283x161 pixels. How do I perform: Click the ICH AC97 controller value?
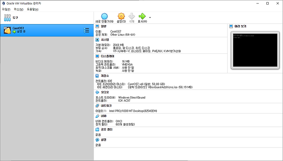(x=124, y=100)
